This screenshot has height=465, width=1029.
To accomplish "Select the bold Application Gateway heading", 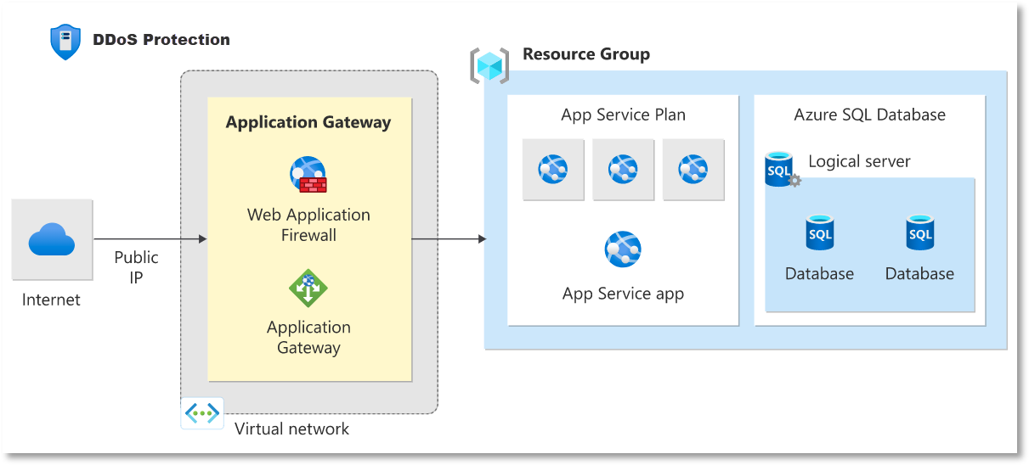I will pyautogui.click(x=308, y=122).
